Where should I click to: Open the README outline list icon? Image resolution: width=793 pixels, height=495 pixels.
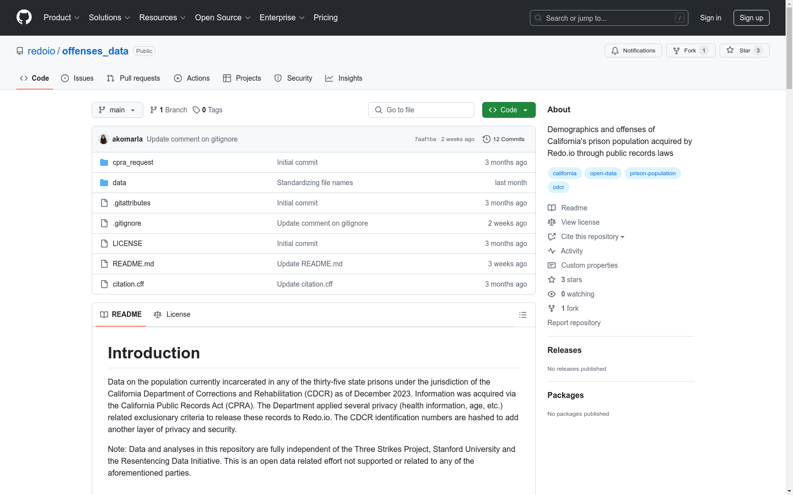click(x=522, y=315)
